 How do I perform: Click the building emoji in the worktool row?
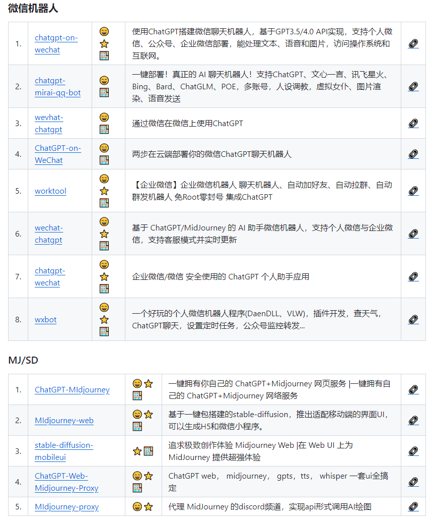104,203
